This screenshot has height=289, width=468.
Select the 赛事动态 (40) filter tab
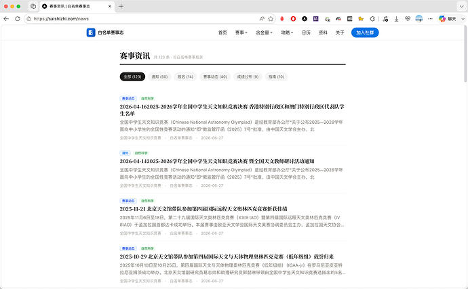[215, 76]
